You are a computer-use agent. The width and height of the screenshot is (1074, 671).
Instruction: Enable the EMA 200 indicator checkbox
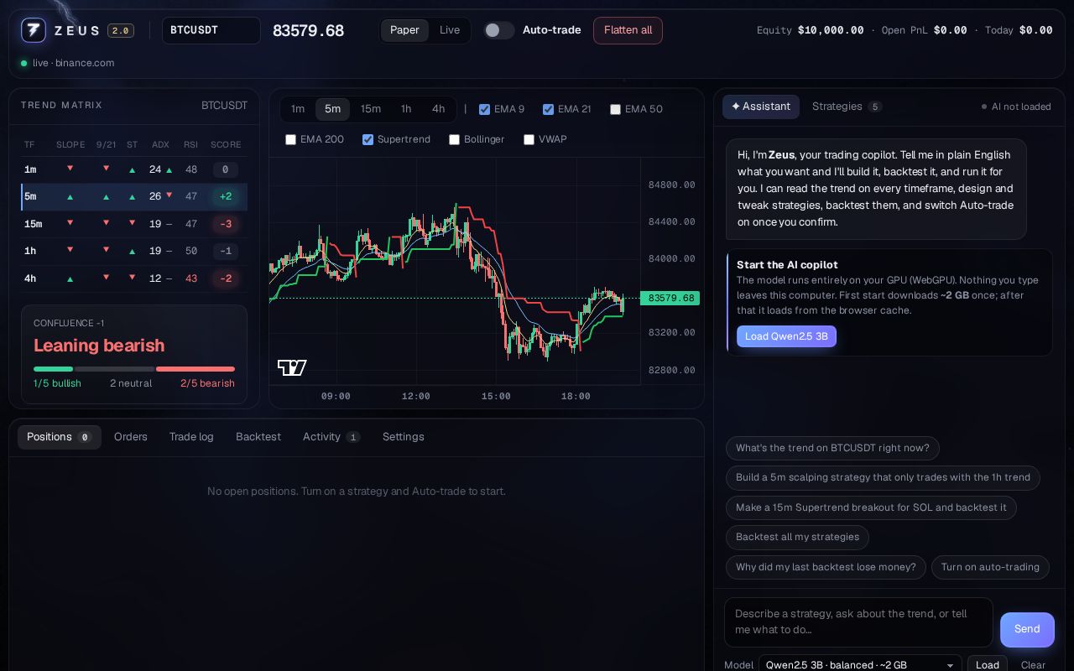click(x=290, y=139)
